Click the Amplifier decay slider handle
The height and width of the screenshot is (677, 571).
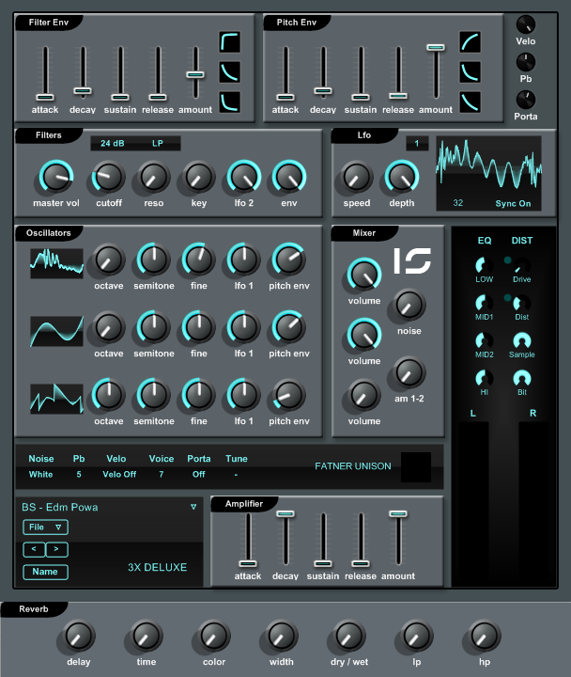point(285,513)
